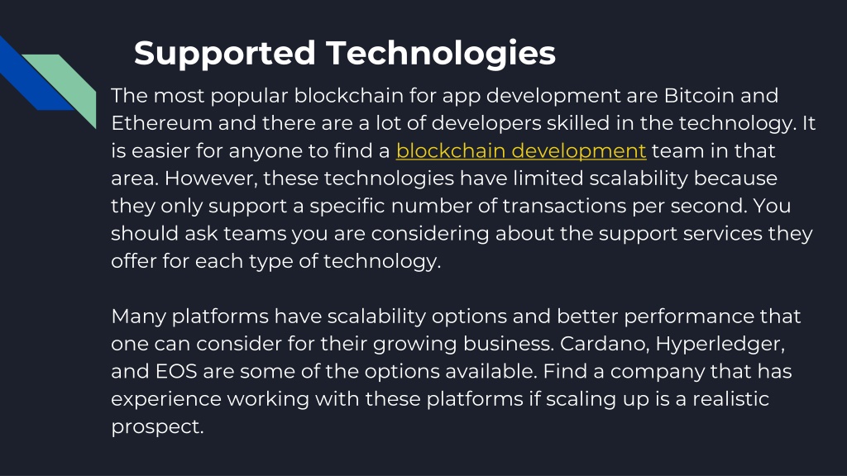Select the Supported Technologies slide title
Screen dimensions: 847x476
(345, 53)
